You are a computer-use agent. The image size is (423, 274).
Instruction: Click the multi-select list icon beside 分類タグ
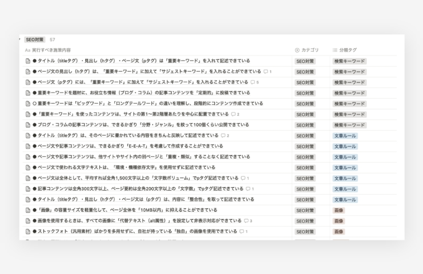click(335, 50)
